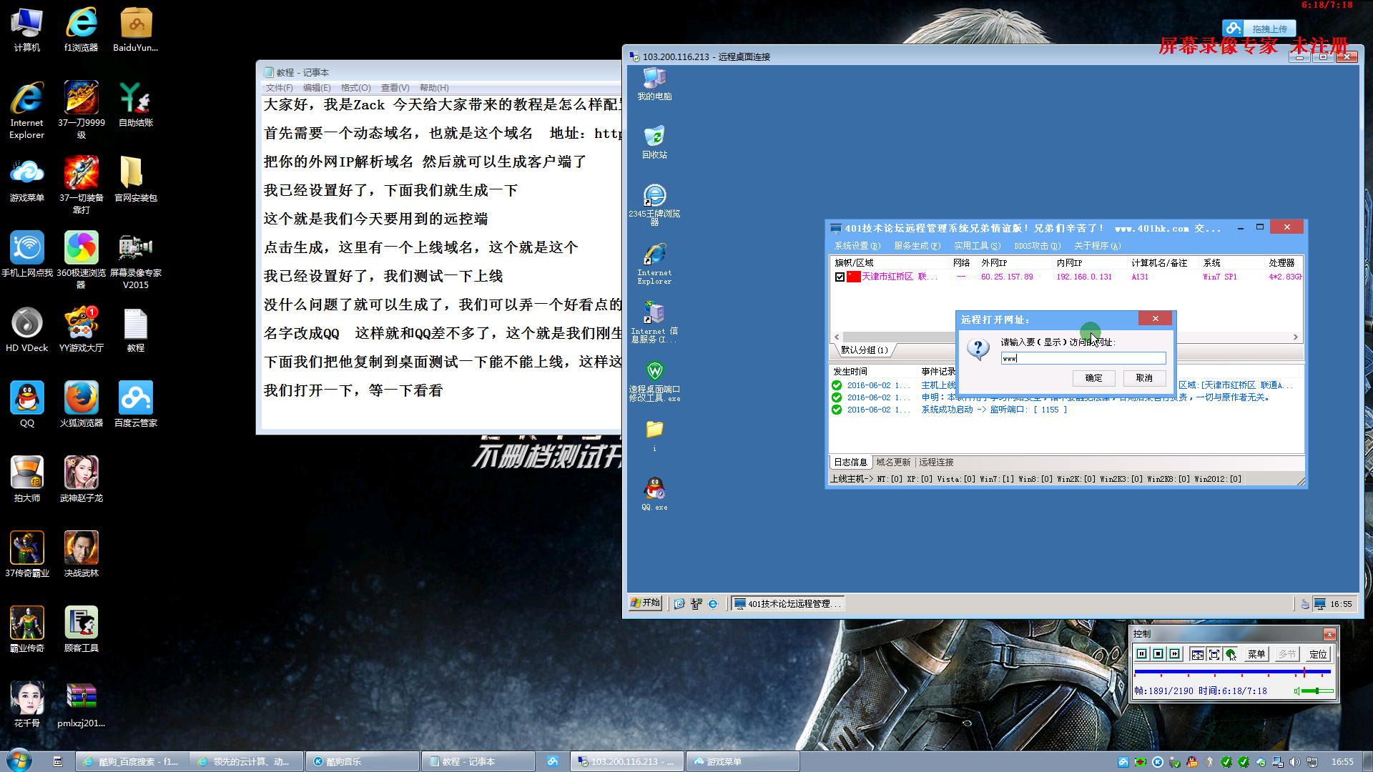Screen dimensions: 1373x772
Task: Click 确定 in the 远程打开网址 dialog
Action: tap(1093, 378)
